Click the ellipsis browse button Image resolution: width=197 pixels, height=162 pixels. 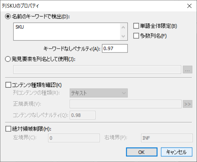click(187, 69)
